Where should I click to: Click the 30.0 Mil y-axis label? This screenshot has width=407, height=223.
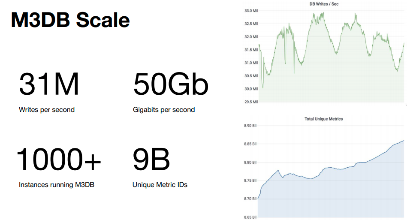point(251,89)
